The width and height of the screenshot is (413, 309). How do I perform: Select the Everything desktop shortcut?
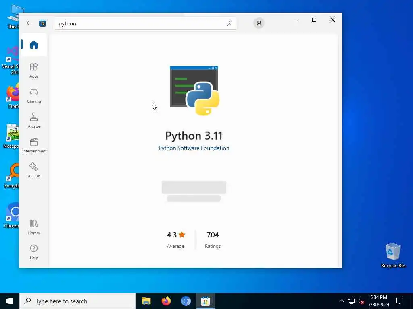tap(11, 175)
